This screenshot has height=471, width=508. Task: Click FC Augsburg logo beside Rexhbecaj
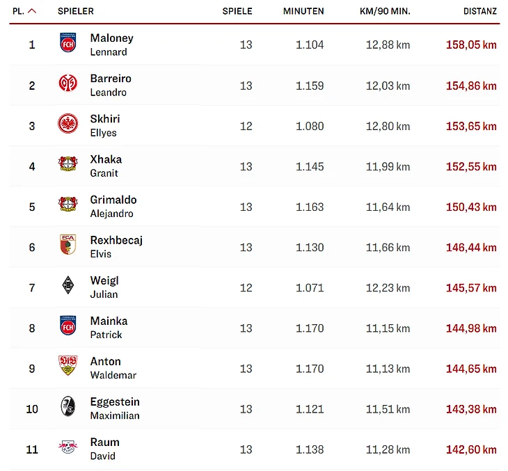(68, 246)
